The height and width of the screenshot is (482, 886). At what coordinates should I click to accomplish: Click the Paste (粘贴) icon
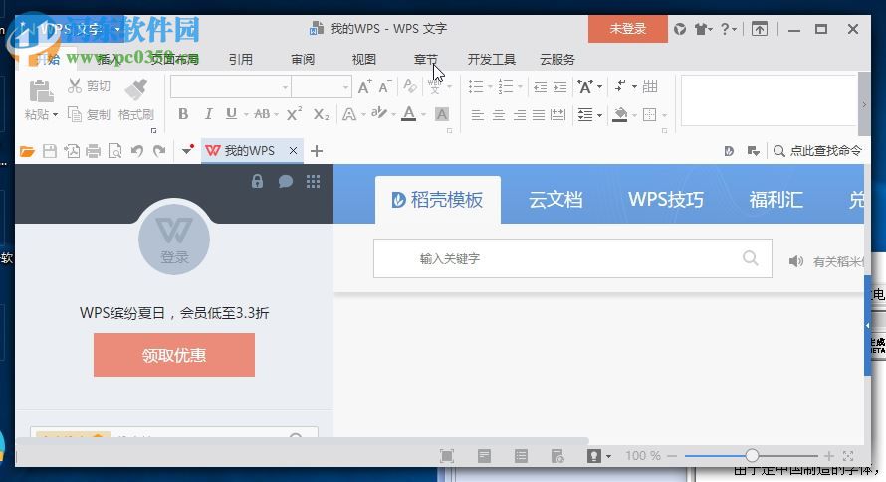tap(41, 91)
